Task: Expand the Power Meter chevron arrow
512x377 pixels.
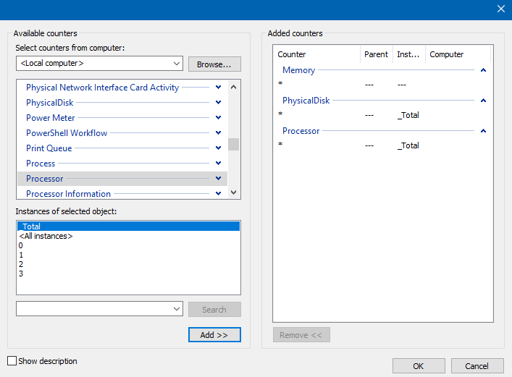Action: pyautogui.click(x=218, y=118)
